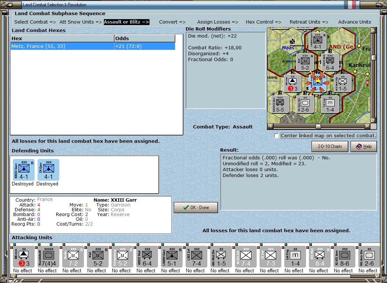Click the Die mod. (net): +22 line
Viewport: 387px width, 283px height.
(212, 36)
